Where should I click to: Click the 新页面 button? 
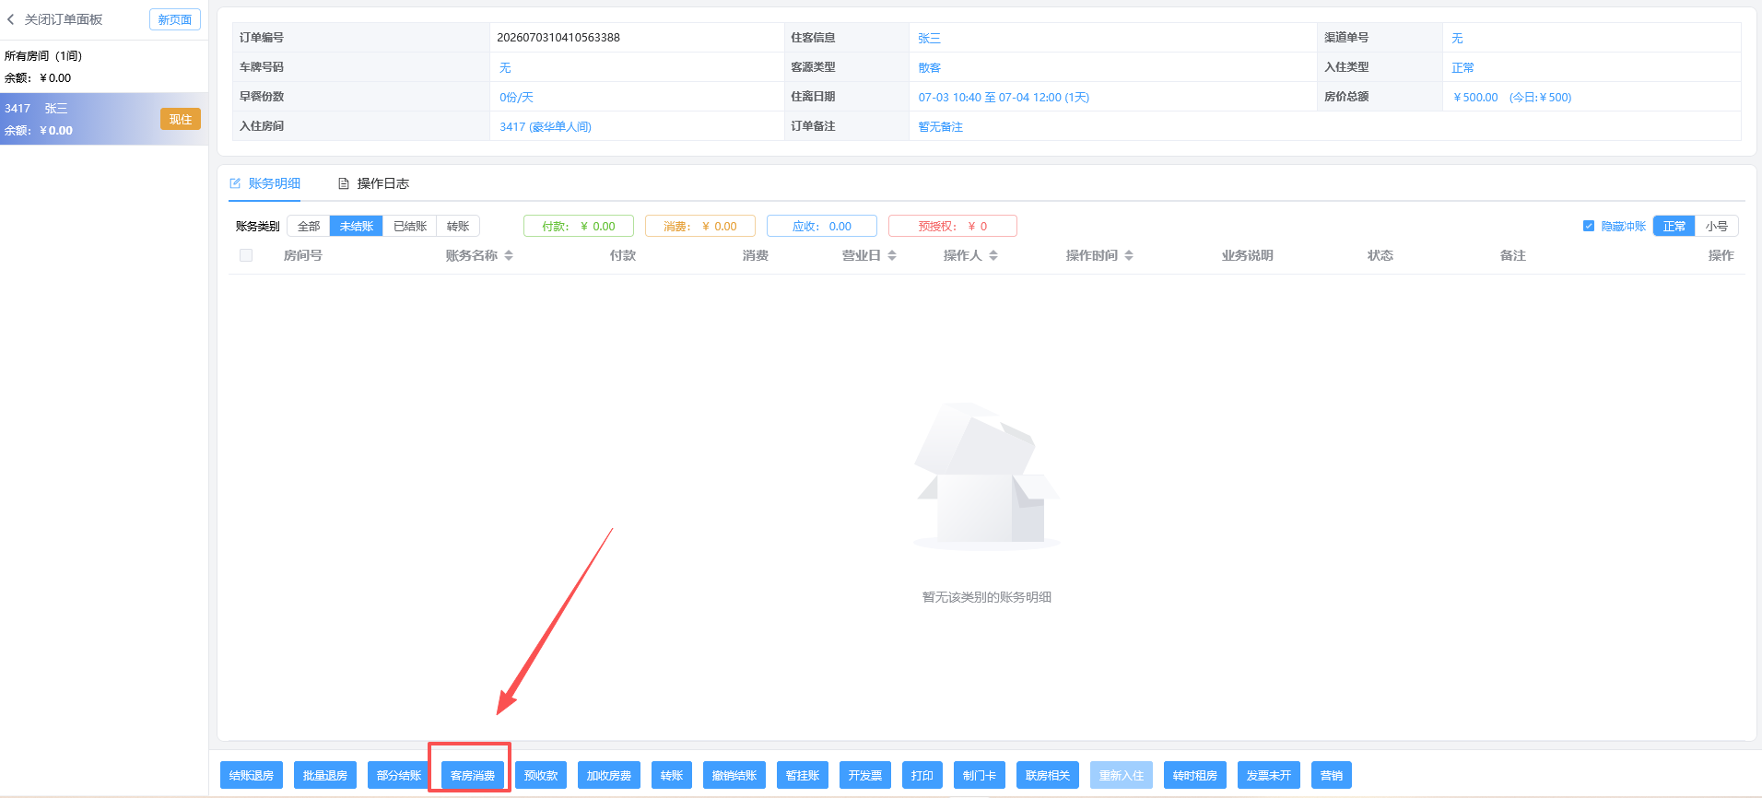pos(175,19)
